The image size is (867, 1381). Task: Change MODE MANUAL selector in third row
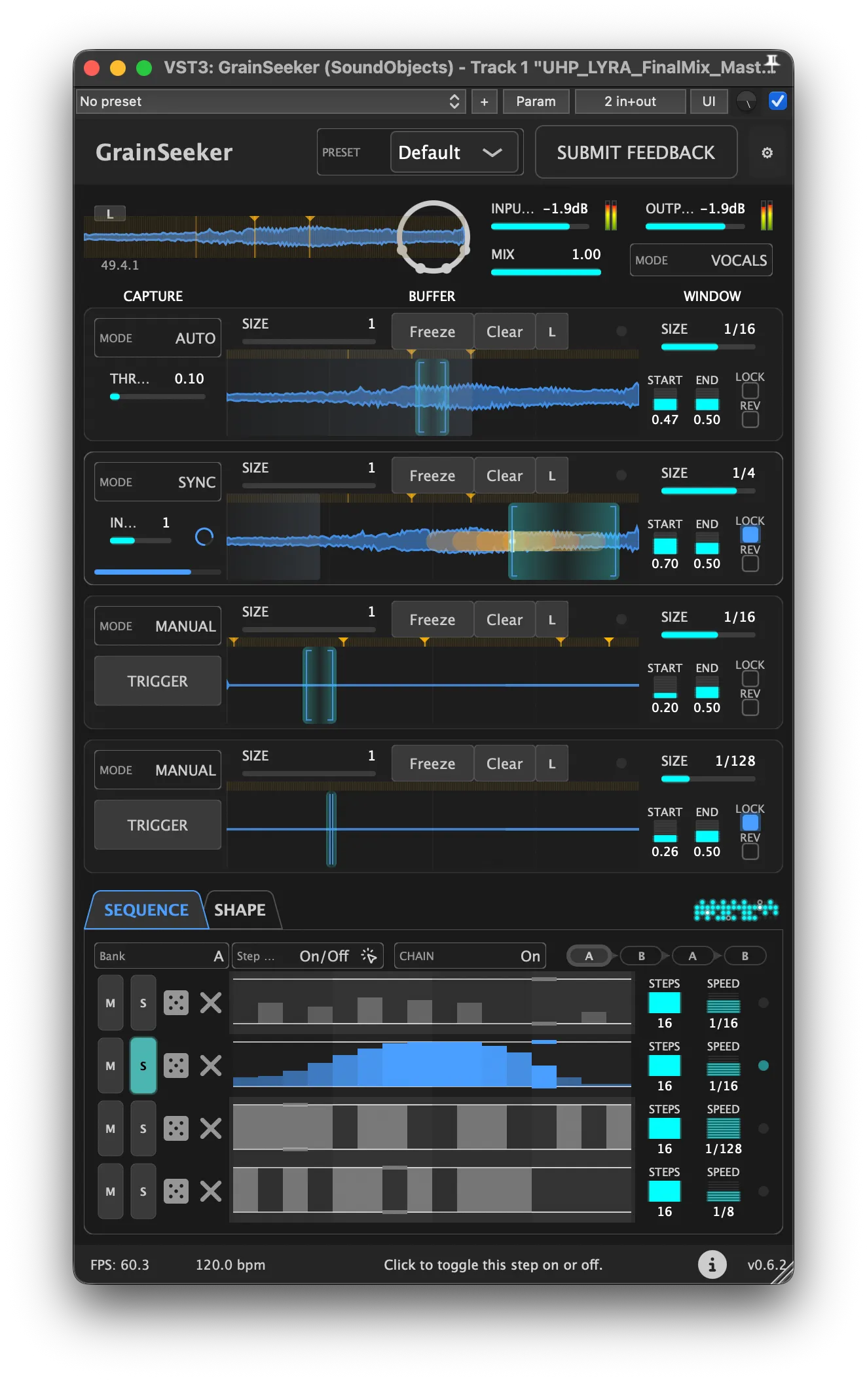tap(158, 626)
